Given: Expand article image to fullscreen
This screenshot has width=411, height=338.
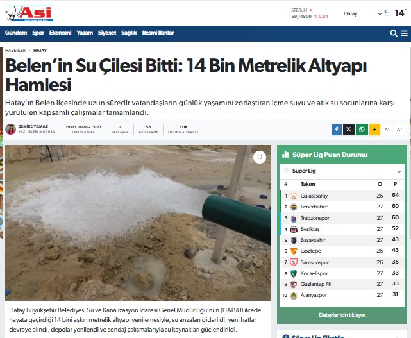Looking at the screenshot, I should coord(260,157).
